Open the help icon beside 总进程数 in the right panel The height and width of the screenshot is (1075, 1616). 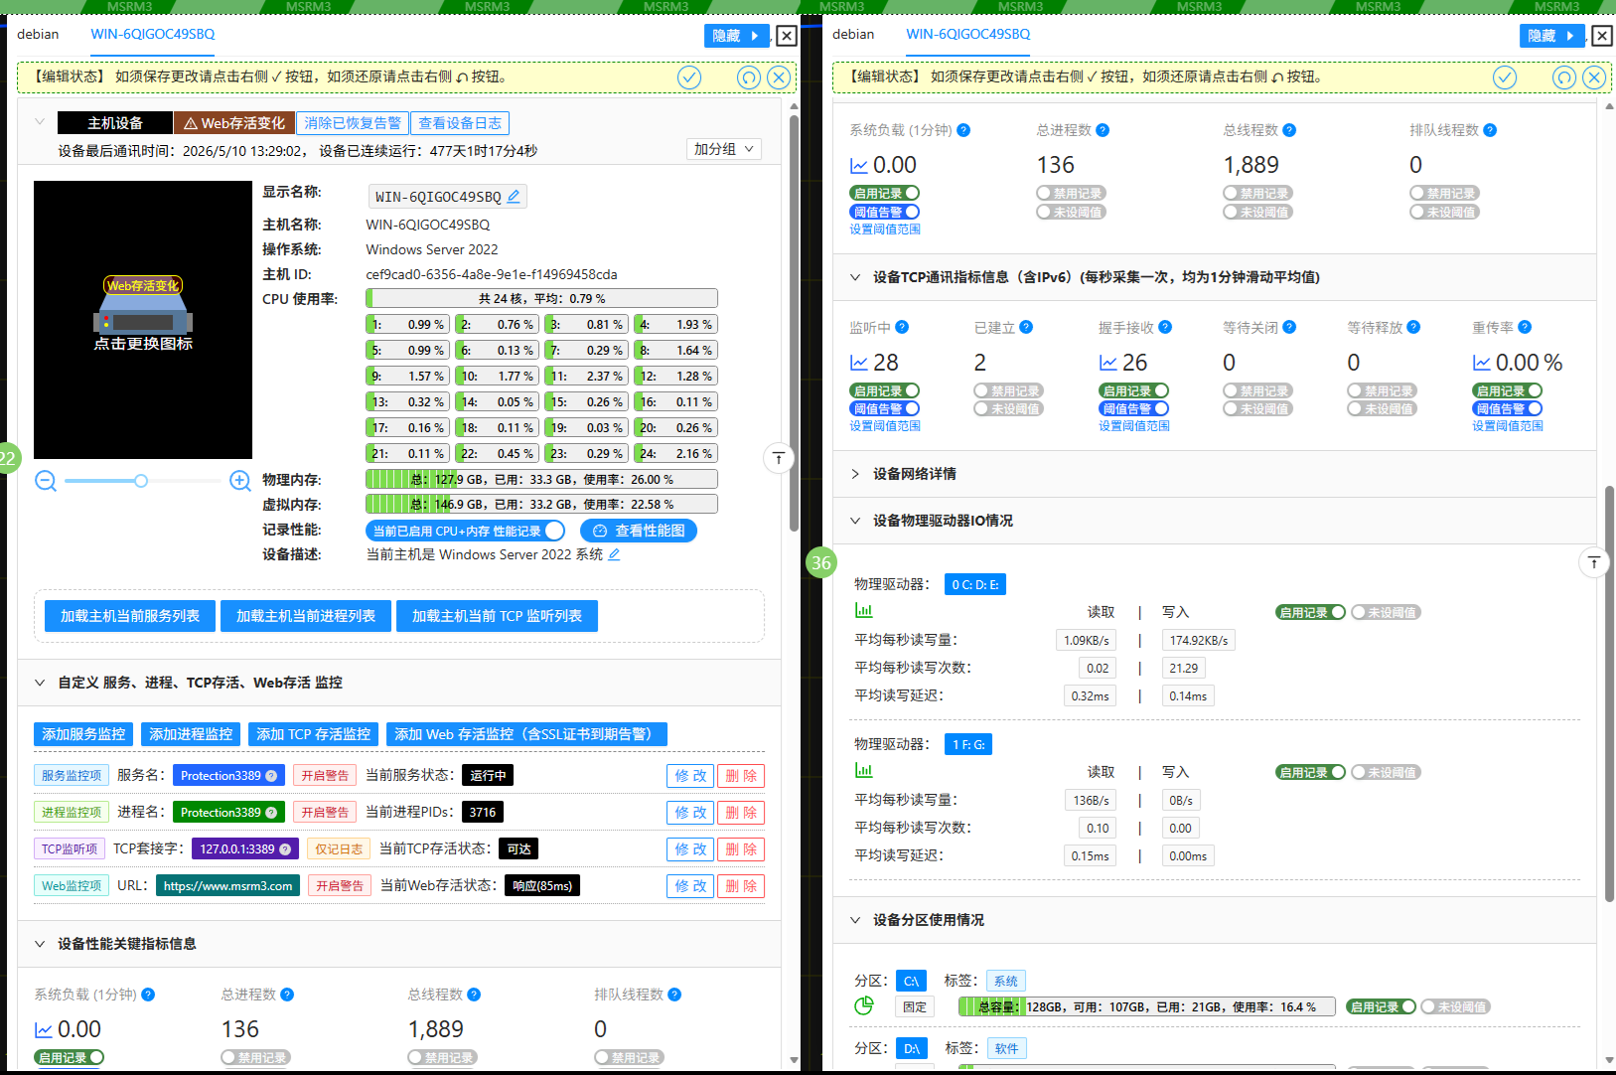pyautogui.click(x=1102, y=130)
